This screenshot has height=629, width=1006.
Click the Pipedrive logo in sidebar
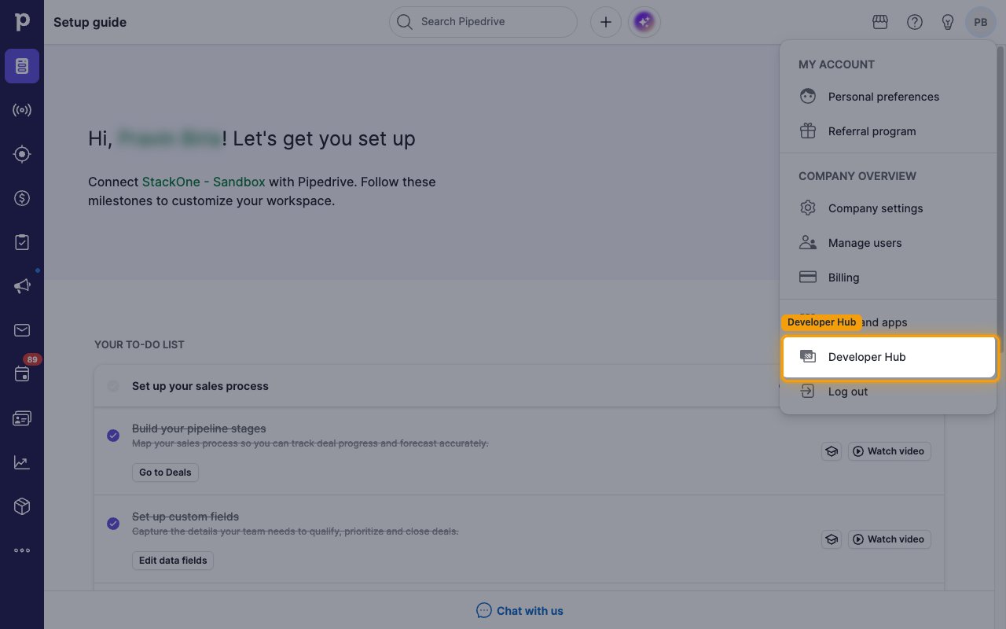pyautogui.click(x=22, y=22)
